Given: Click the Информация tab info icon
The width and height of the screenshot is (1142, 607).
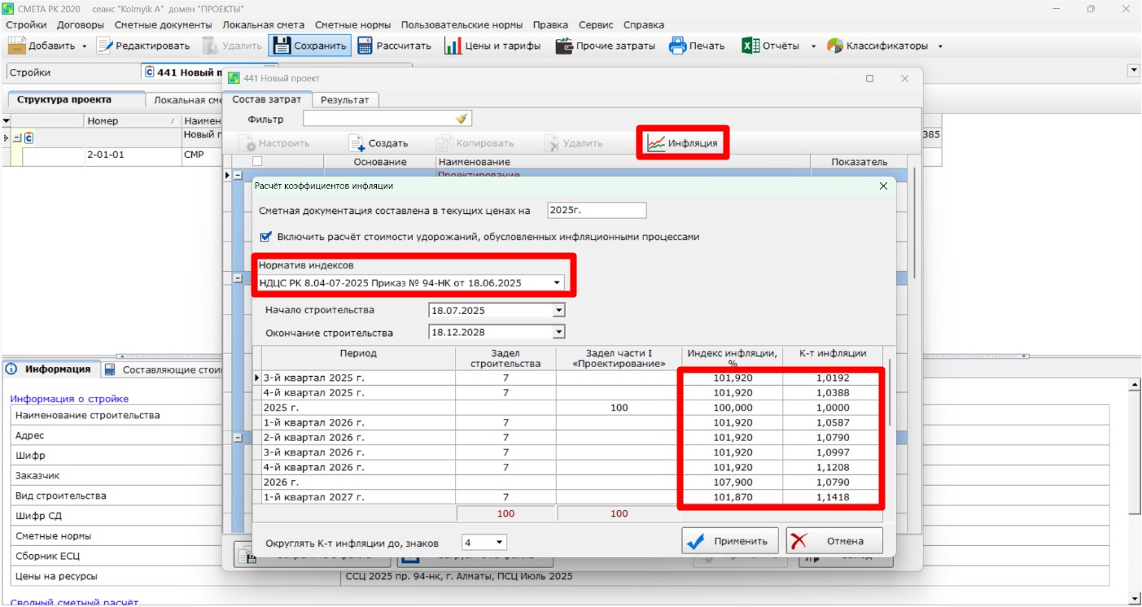Looking at the screenshot, I should click(11, 369).
